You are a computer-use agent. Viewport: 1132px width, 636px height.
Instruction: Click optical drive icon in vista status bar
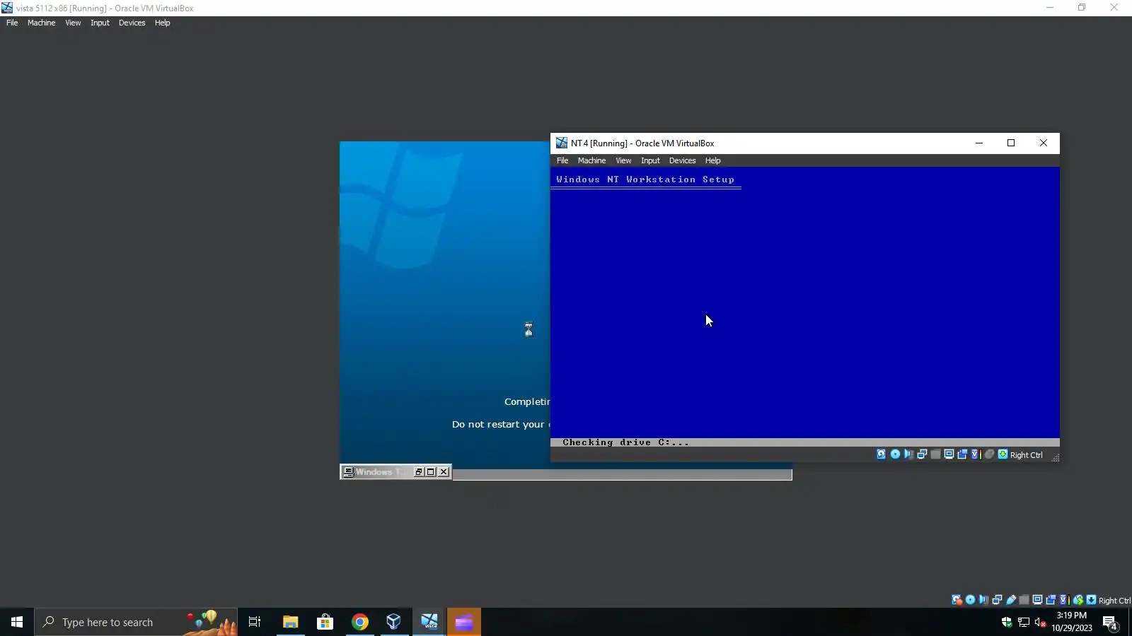970,600
